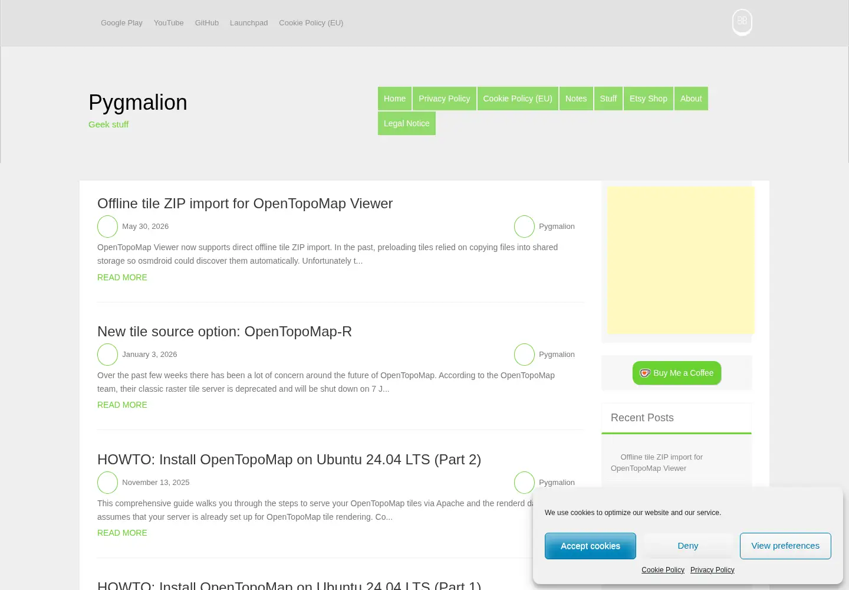Read more of OpenTopoMap-R post
Screen dimensions: 849x590
coord(122,405)
